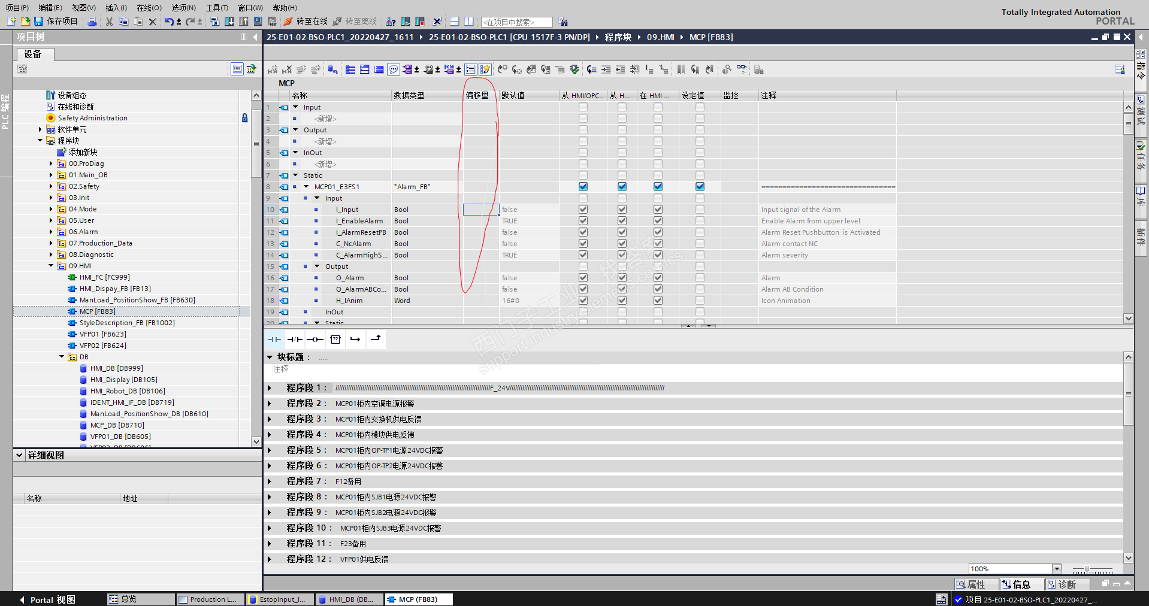Image resolution: width=1149 pixels, height=606 pixels.
Task: Collapse the 09.HMI folder
Action: (x=51, y=266)
